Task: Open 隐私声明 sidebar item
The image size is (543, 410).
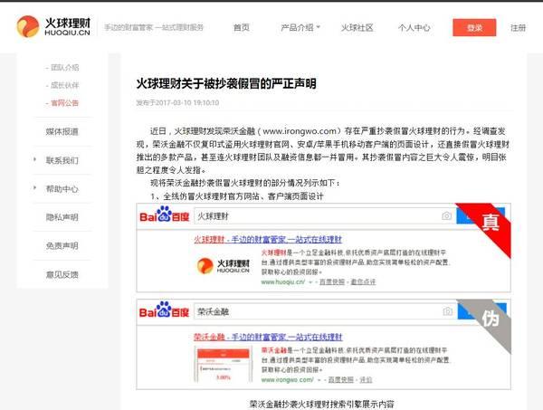Action: (62, 217)
